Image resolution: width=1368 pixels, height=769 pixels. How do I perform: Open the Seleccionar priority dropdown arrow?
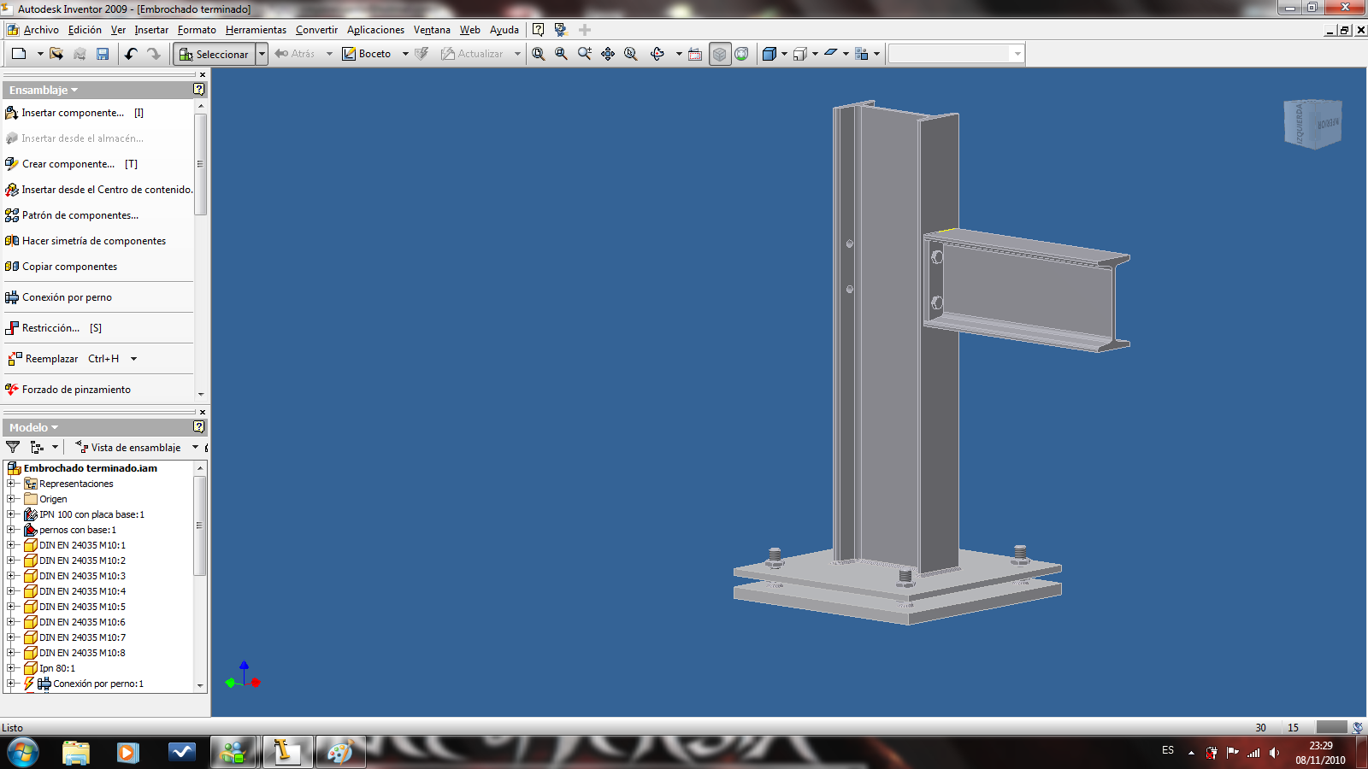tap(262, 54)
